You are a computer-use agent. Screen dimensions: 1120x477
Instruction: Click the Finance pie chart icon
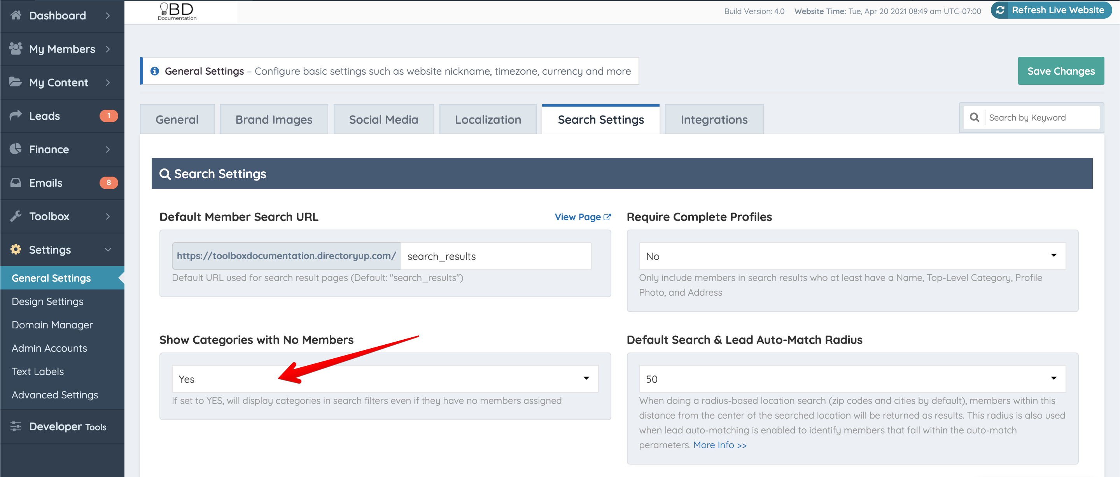pyautogui.click(x=16, y=149)
